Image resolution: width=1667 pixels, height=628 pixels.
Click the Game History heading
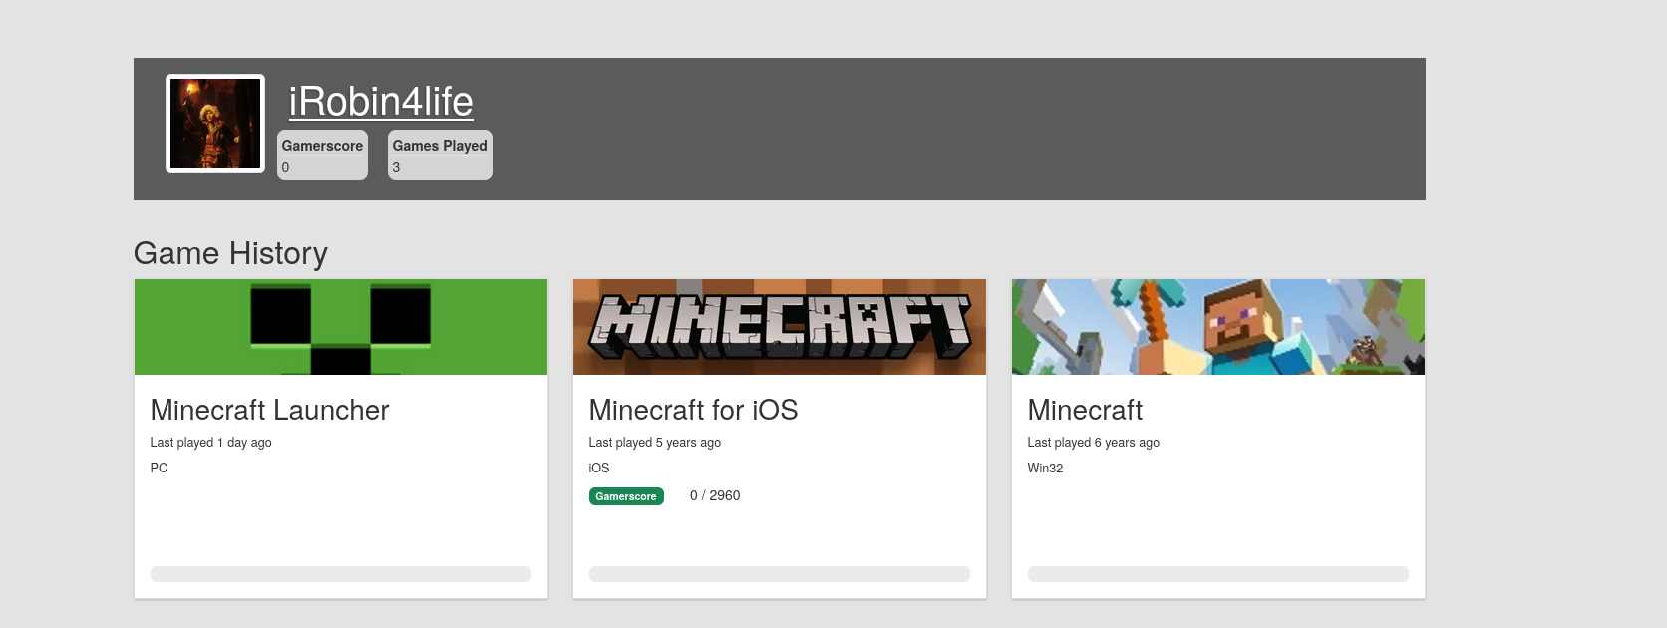click(x=230, y=253)
